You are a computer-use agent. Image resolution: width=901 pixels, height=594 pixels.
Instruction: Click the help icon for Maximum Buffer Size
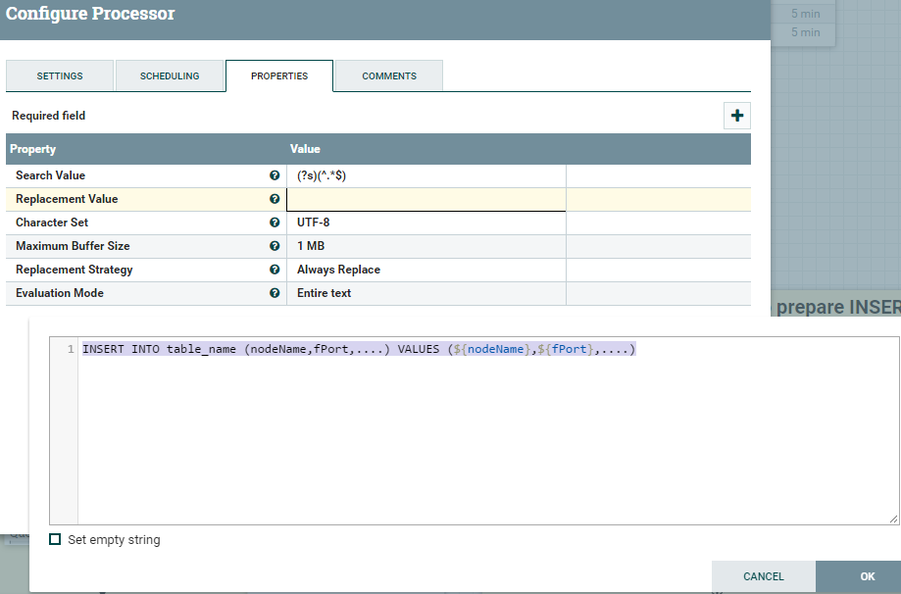pos(275,246)
